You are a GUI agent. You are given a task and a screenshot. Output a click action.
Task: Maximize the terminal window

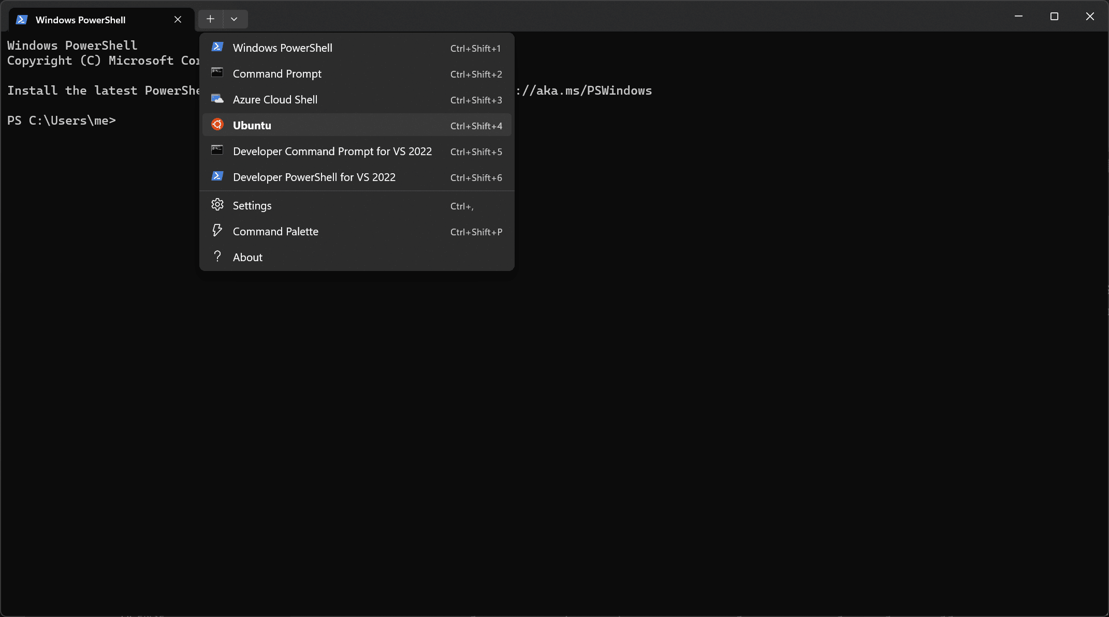click(x=1054, y=17)
